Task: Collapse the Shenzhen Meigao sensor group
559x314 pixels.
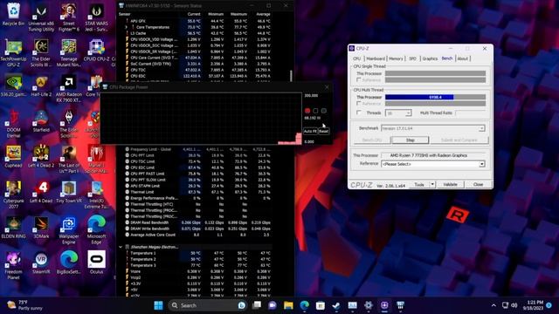Action: coord(121,247)
